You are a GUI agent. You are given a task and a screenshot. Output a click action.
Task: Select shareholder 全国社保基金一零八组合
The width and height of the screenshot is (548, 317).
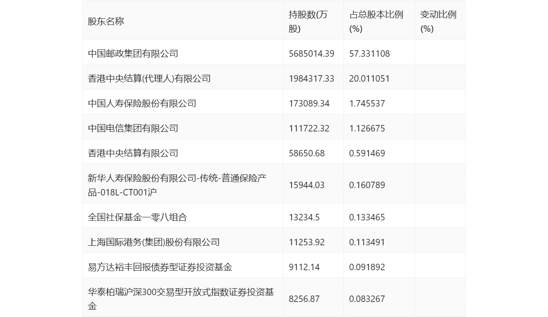coord(138,217)
